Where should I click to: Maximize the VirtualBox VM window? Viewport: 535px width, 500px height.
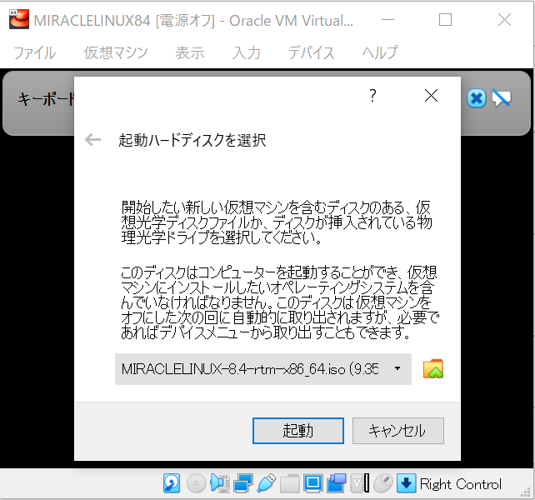tap(445, 20)
